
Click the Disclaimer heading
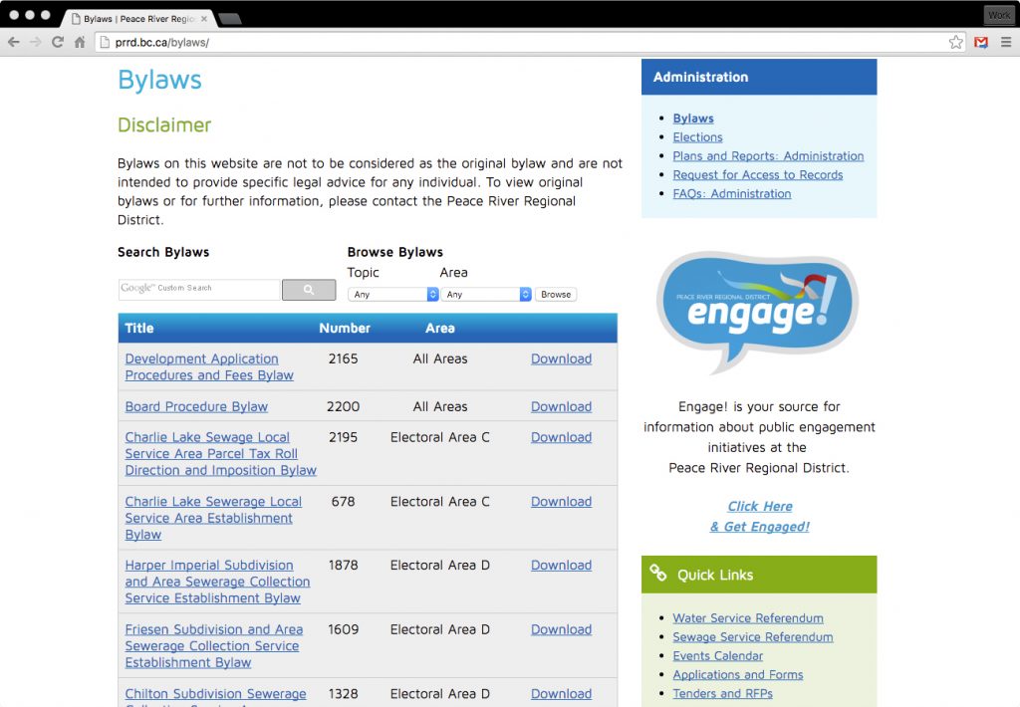pos(164,124)
